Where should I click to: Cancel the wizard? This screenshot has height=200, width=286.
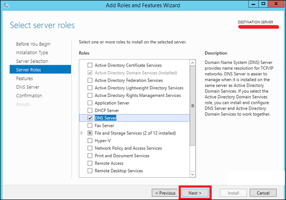pos(263,193)
